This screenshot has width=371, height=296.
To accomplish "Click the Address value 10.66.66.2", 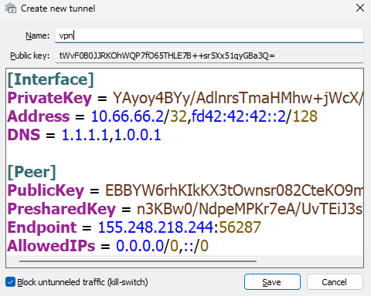I will tap(128, 116).
